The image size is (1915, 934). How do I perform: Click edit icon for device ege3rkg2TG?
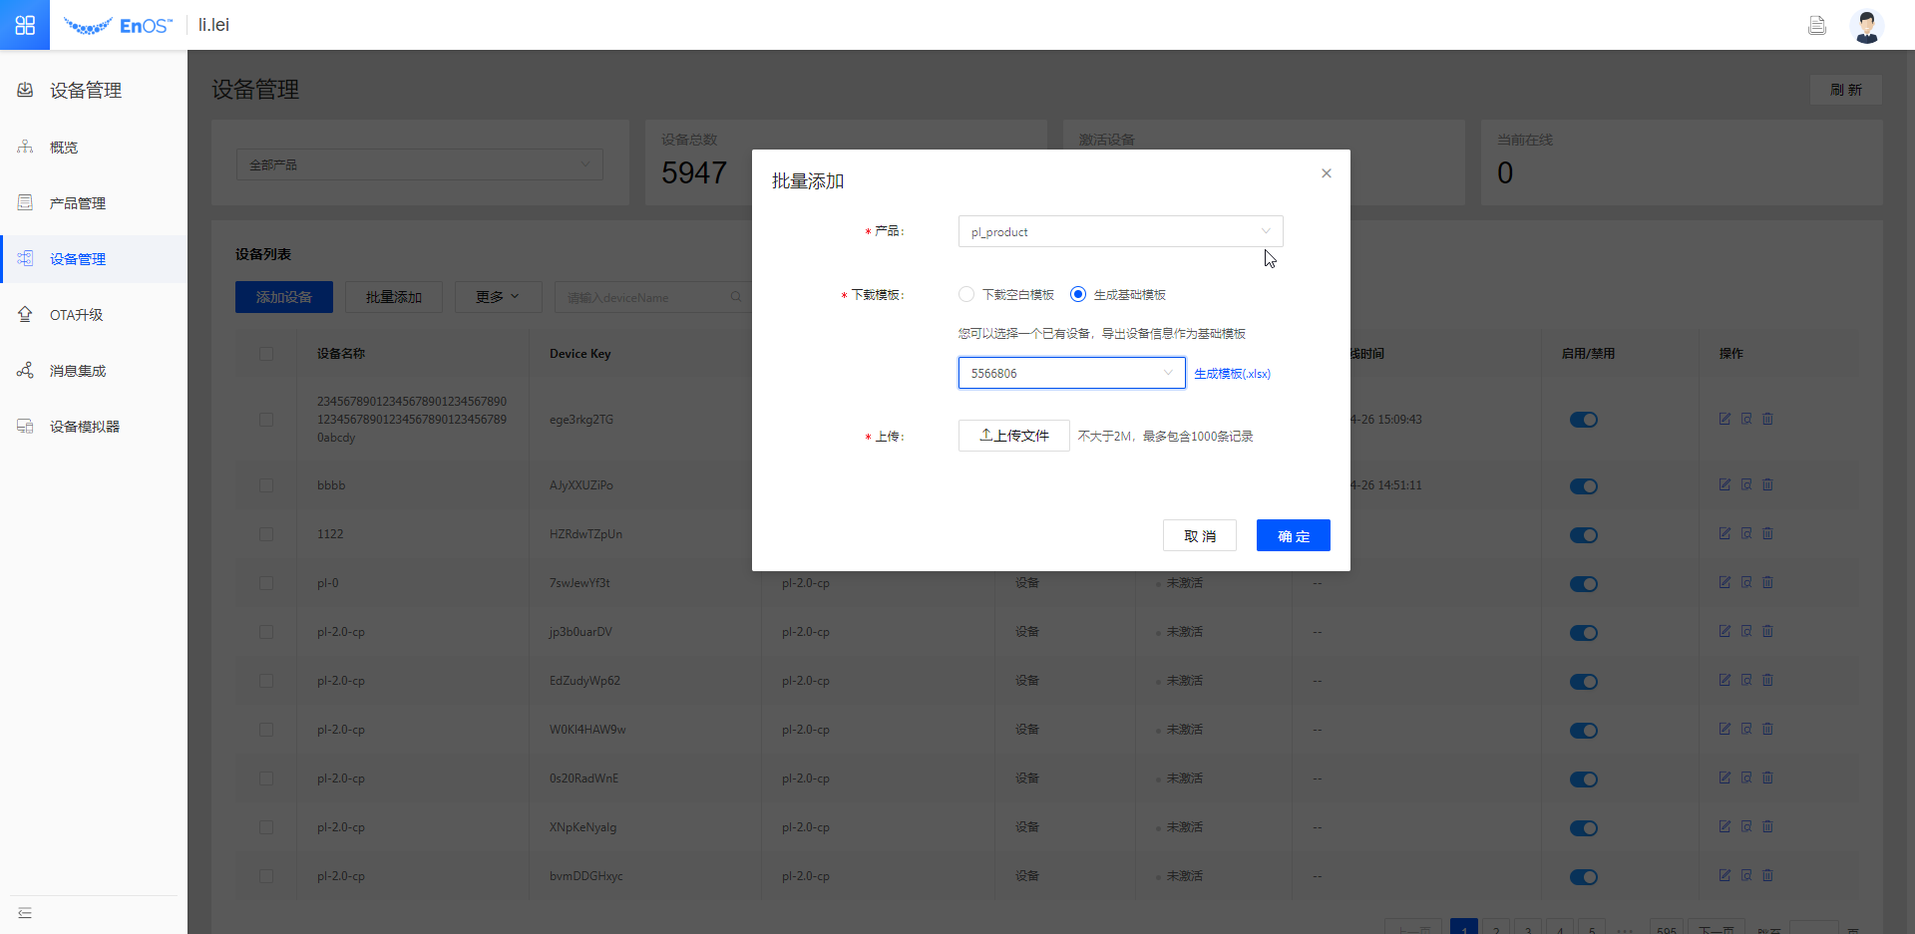(x=1724, y=419)
